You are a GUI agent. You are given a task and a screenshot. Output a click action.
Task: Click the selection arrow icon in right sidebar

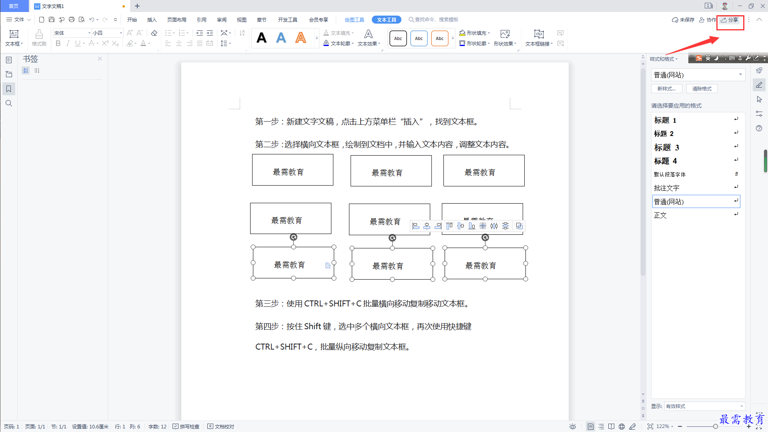pyautogui.click(x=759, y=99)
